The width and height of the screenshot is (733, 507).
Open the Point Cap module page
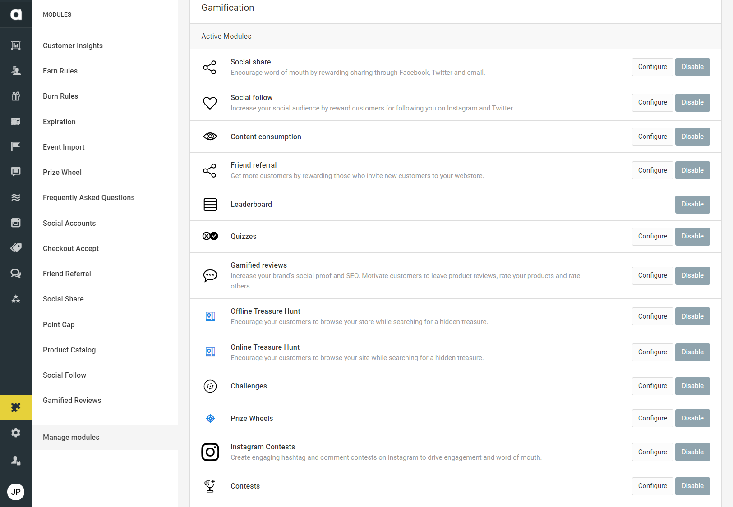coord(59,324)
